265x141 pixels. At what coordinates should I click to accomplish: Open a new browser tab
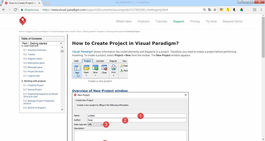47,3
